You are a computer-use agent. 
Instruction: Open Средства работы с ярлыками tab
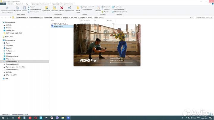tap(40, 4)
